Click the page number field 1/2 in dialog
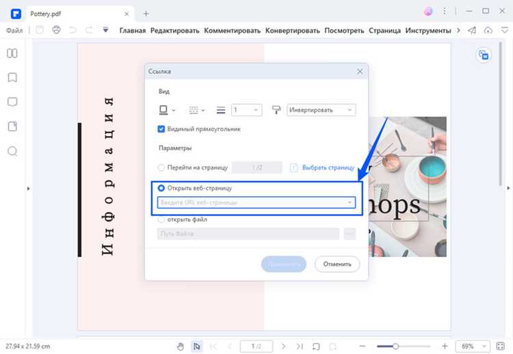Screen dimensions: 513x354 256,167
